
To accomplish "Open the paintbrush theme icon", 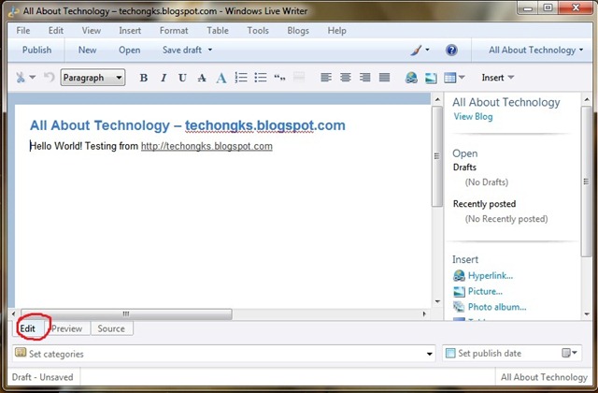I will pyautogui.click(x=416, y=50).
